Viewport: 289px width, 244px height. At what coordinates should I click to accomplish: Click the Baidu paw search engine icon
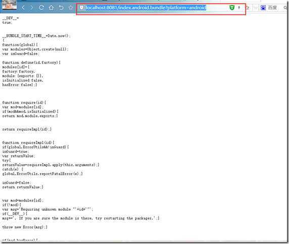[x=263, y=8]
